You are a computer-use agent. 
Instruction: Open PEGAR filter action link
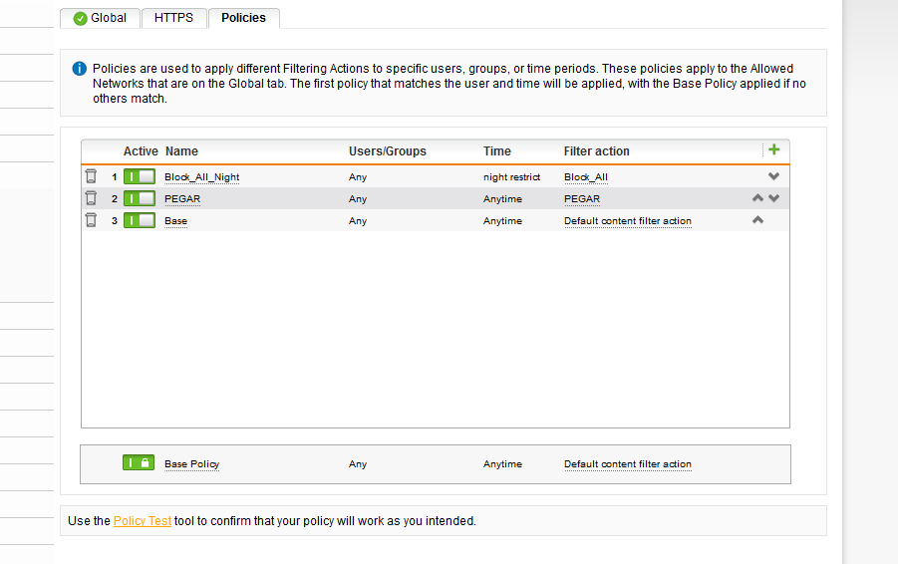582,199
